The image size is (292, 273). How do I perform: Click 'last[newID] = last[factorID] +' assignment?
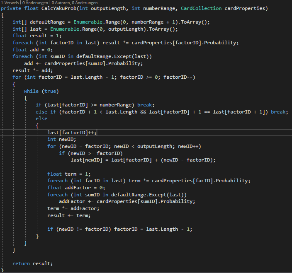(143, 160)
